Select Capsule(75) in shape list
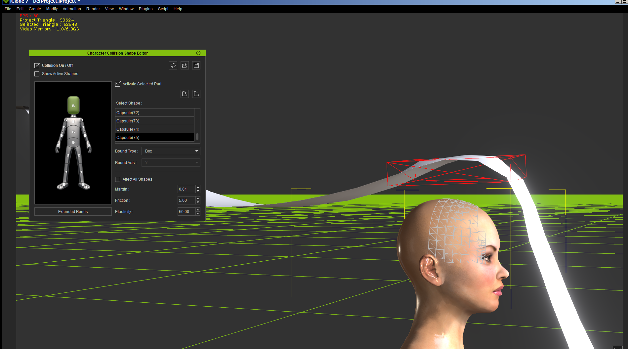 pyautogui.click(x=154, y=138)
